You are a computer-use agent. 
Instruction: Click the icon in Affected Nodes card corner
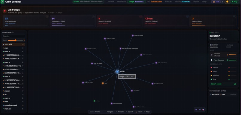47,17
